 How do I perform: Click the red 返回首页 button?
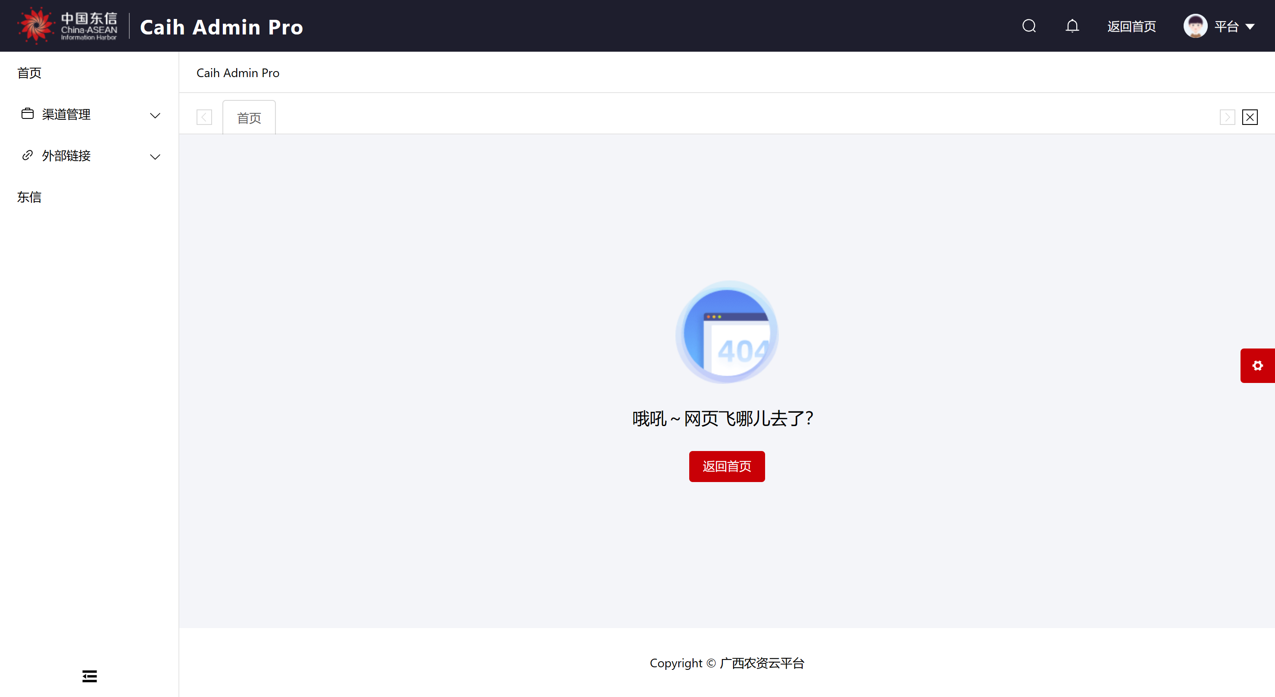click(x=727, y=466)
